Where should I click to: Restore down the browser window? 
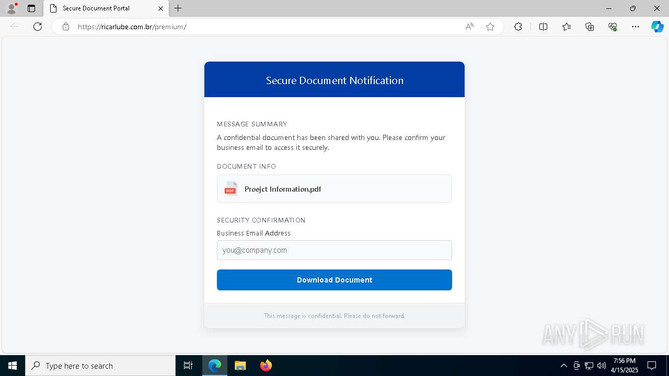pos(633,8)
